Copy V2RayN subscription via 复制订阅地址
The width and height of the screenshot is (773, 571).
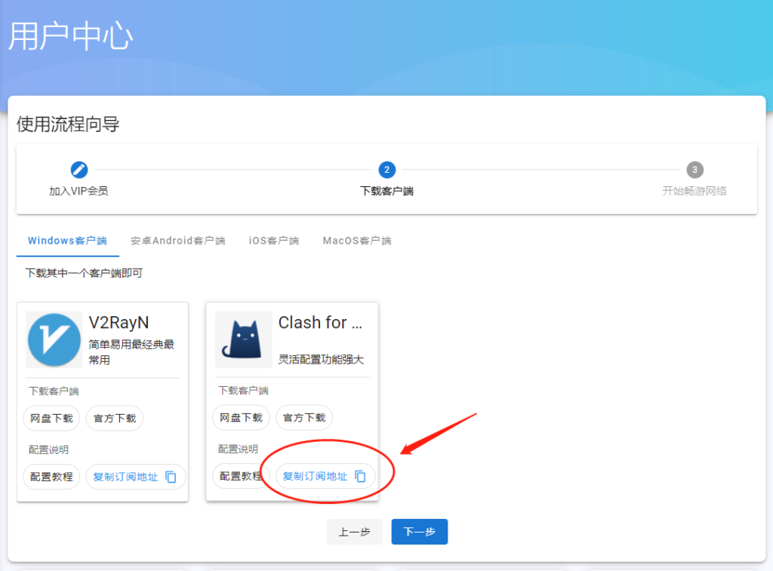tap(136, 477)
